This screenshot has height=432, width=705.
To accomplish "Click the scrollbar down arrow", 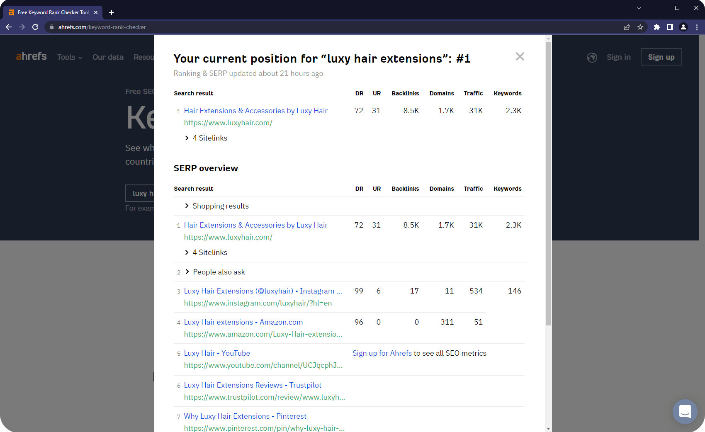I will [548, 429].
